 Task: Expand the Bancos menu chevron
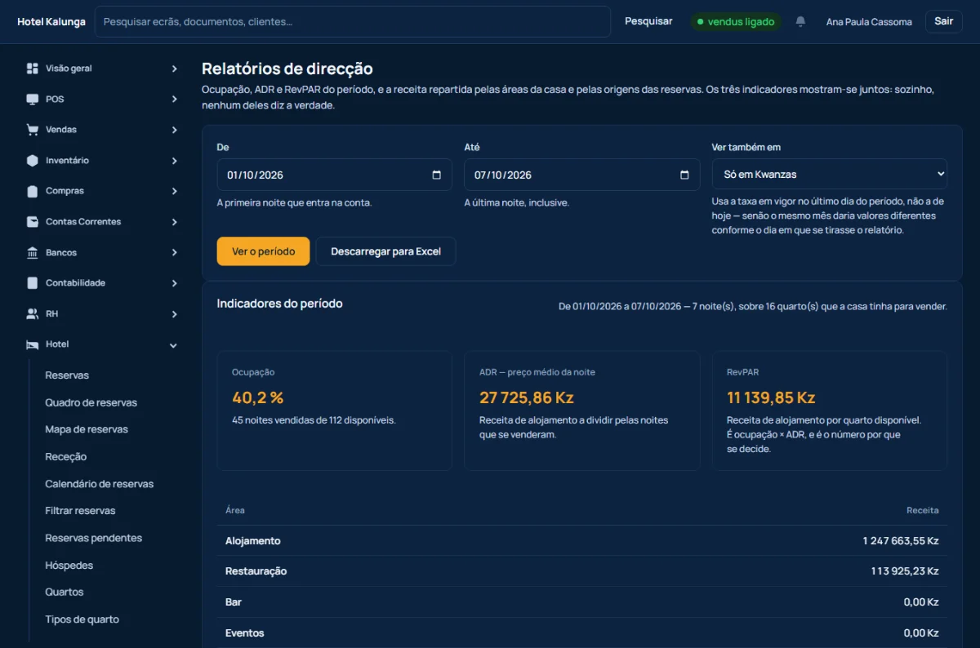click(x=174, y=253)
